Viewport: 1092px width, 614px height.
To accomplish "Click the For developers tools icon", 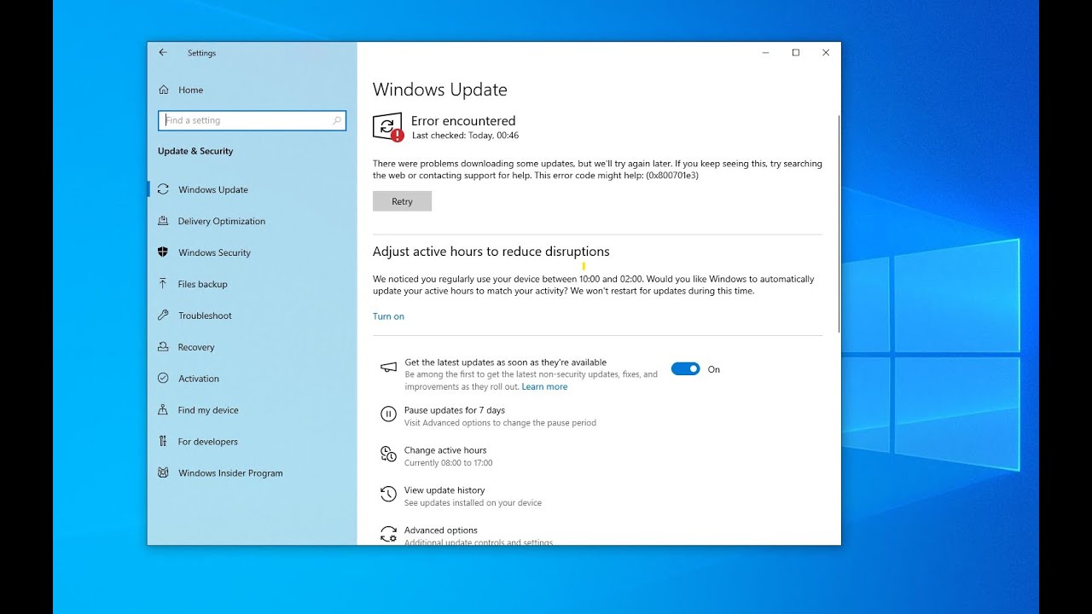I will tap(163, 442).
